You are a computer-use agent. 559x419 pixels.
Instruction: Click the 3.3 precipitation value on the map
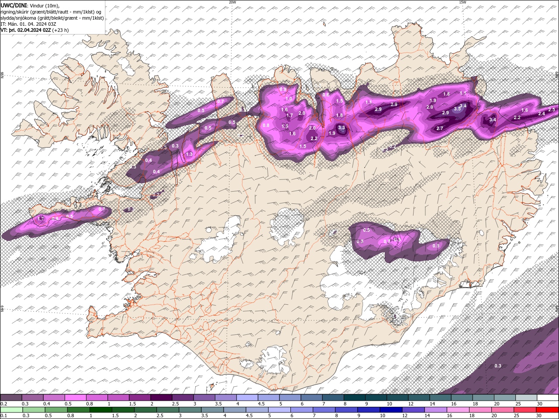pyautogui.click(x=342, y=128)
